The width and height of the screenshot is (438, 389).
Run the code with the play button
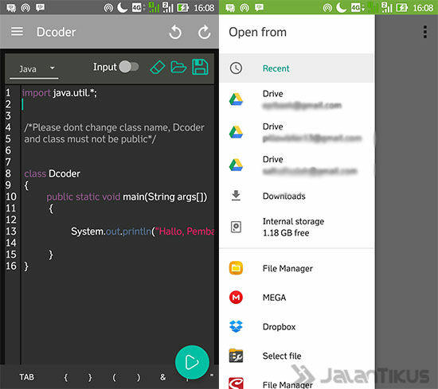point(192,362)
